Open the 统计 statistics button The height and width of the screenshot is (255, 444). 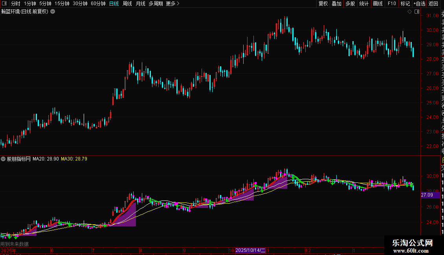(x=364, y=4)
